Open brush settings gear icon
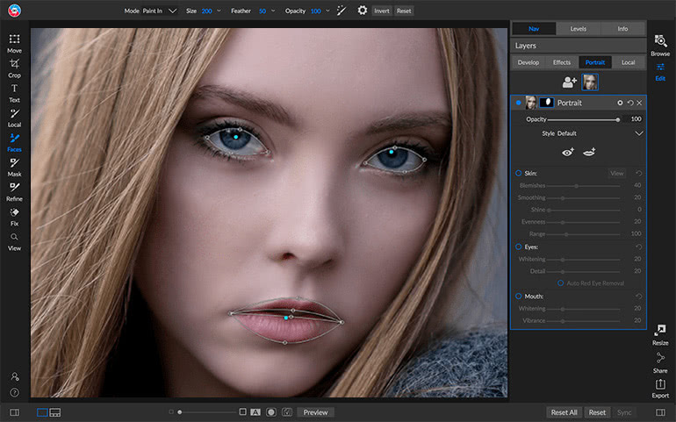The width and height of the screenshot is (676, 422). click(x=362, y=11)
